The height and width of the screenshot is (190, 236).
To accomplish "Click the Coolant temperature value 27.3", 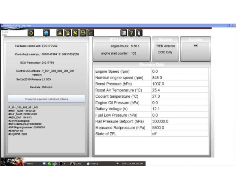I will point(157,96).
